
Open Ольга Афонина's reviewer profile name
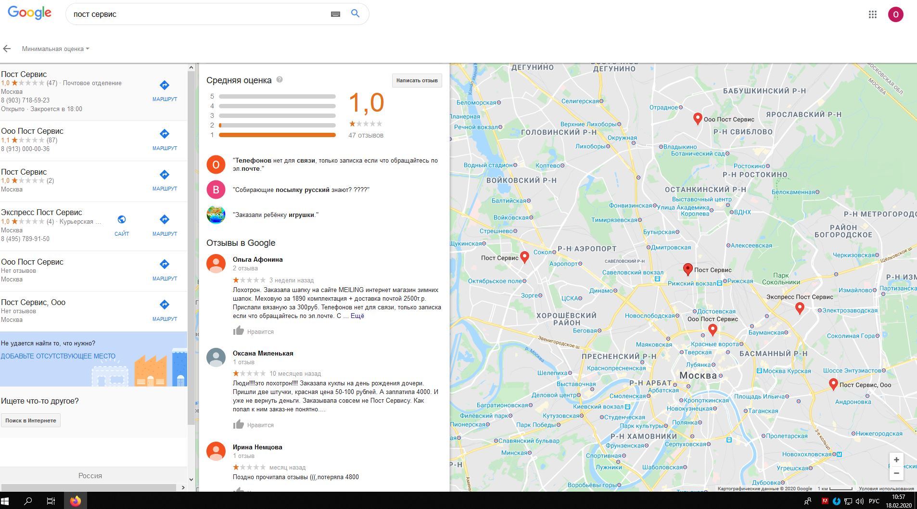coord(257,259)
